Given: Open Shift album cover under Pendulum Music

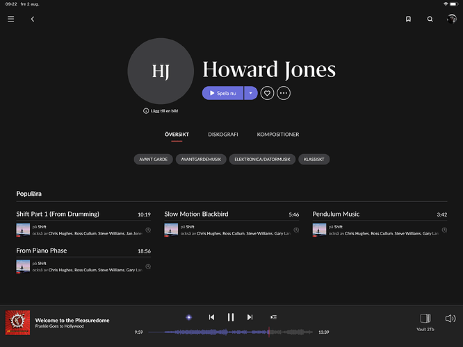Looking at the screenshot, I should [x=320, y=230].
